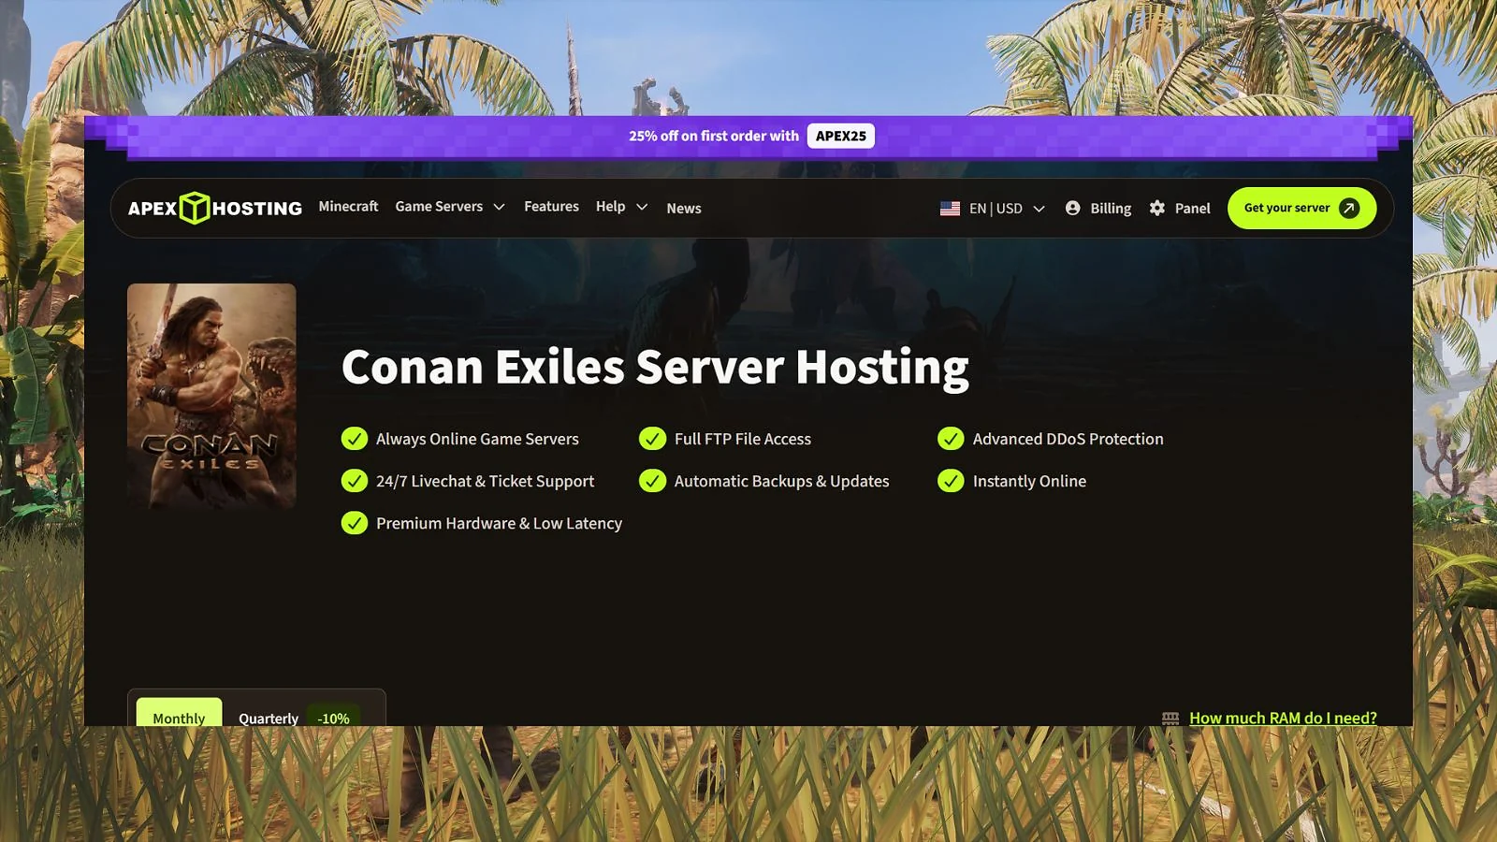Click checkmark icon beside Full FTP File Access
Viewport: 1497px width, 842px height.
[652, 439]
